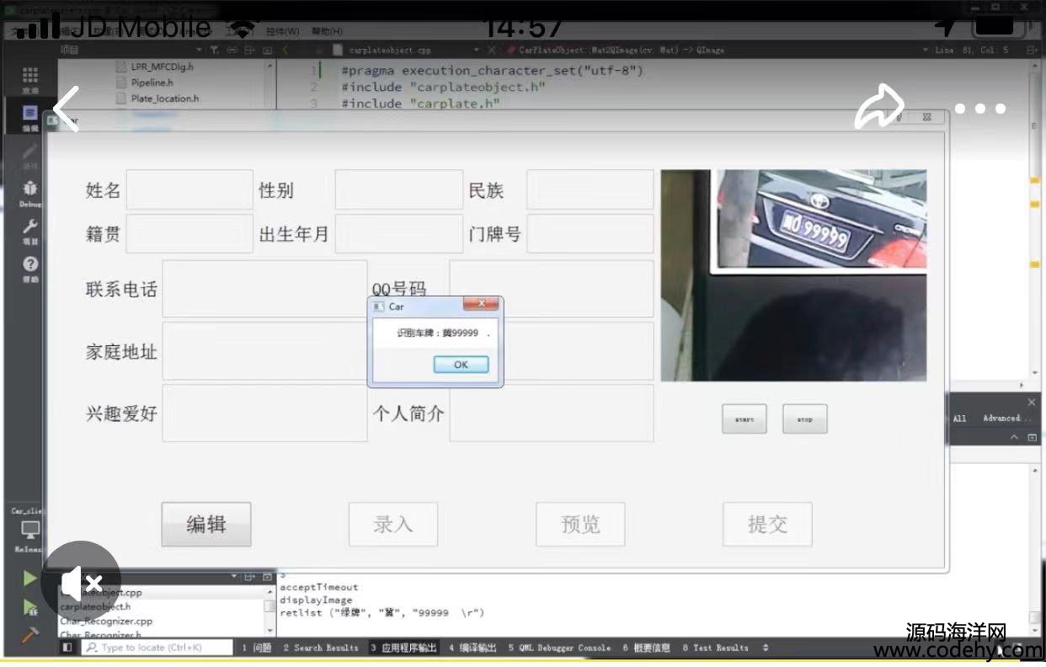Image resolution: width=1046 pixels, height=667 pixels.
Task: Run the project with green play button
Action: tap(30, 578)
